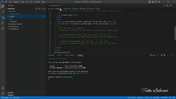
Task: Open errors and warnings status indicator
Action: click(x=16, y=98)
